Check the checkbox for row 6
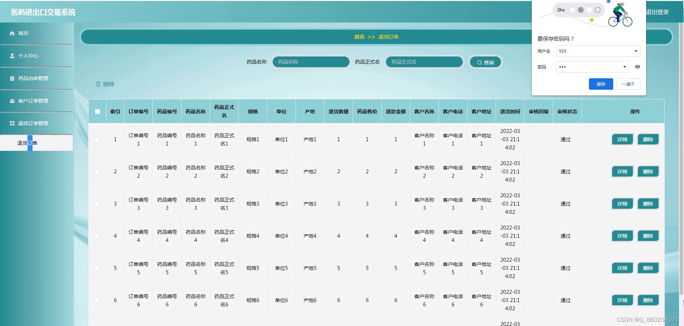The width and height of the screenshot is (684, 326). click(97, 300)
